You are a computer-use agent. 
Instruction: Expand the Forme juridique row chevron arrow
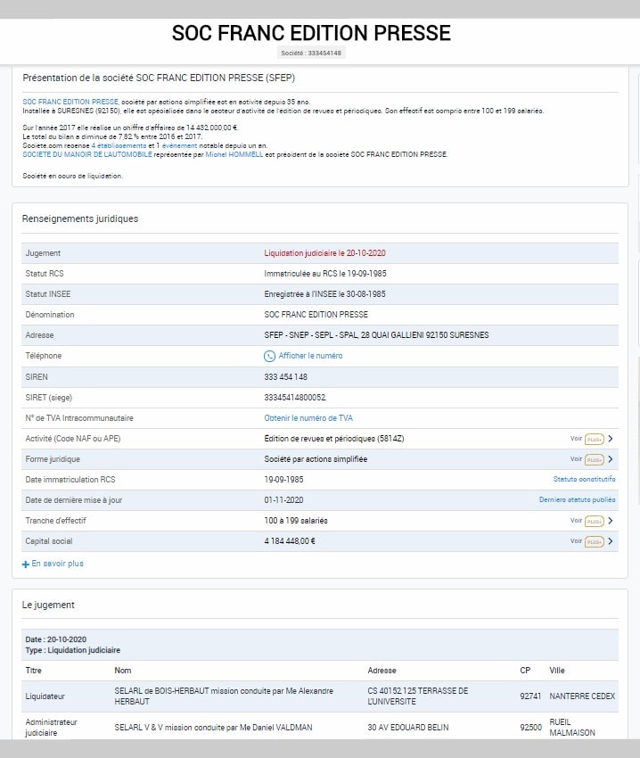pyautogui.click(x=611, y=459)
